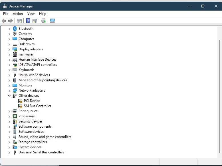
Task: Select the Sound, video and game controllers item
Action: (x=45, y=137)
